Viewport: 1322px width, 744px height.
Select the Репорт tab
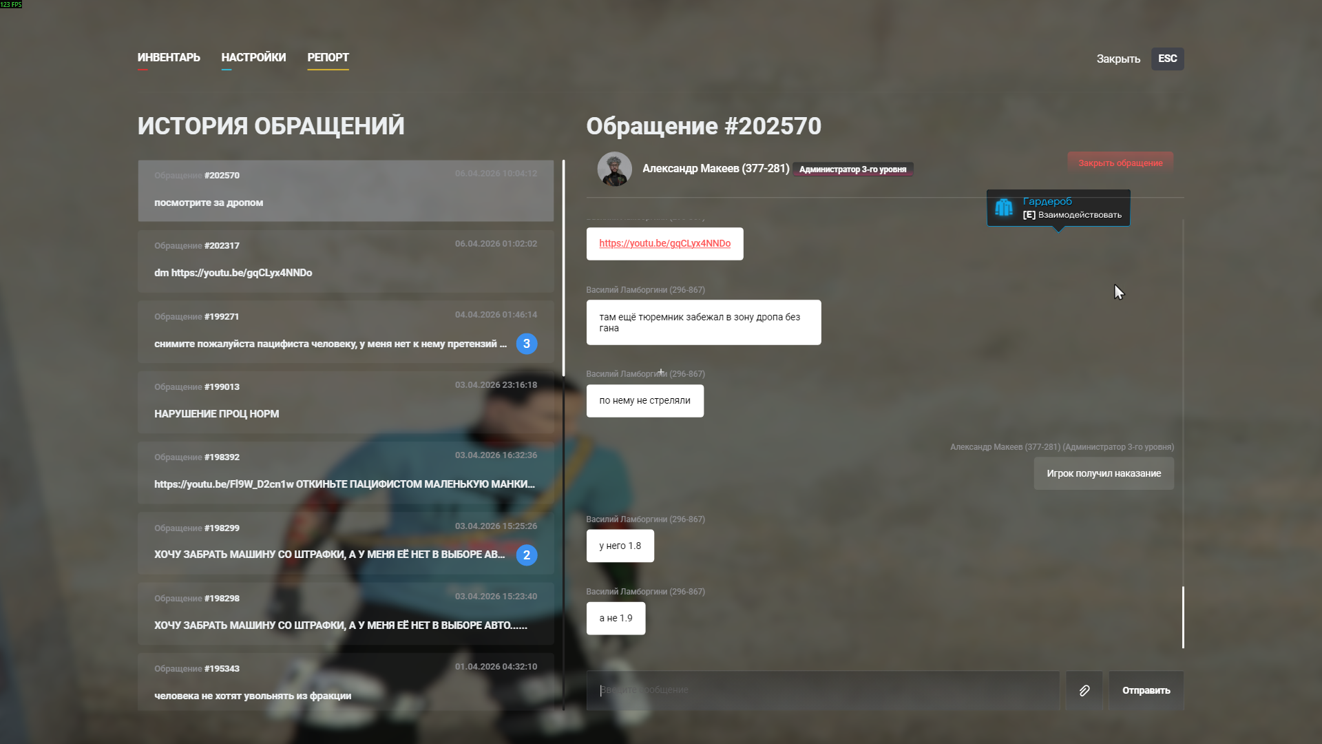pyautogui.click(x=328, y=58)
